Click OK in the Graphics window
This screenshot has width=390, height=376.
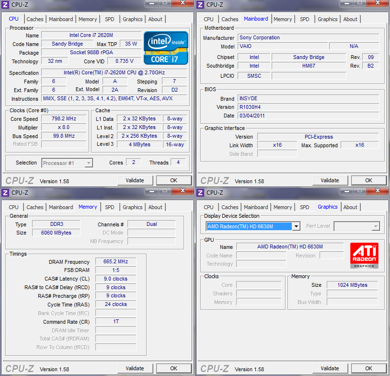(369, 368)
